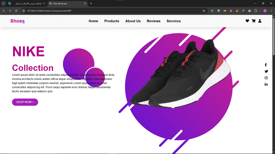This screenshot has width=275, height=154.
Task: Click the green shield extension icon
Action: tap(219, 11)
